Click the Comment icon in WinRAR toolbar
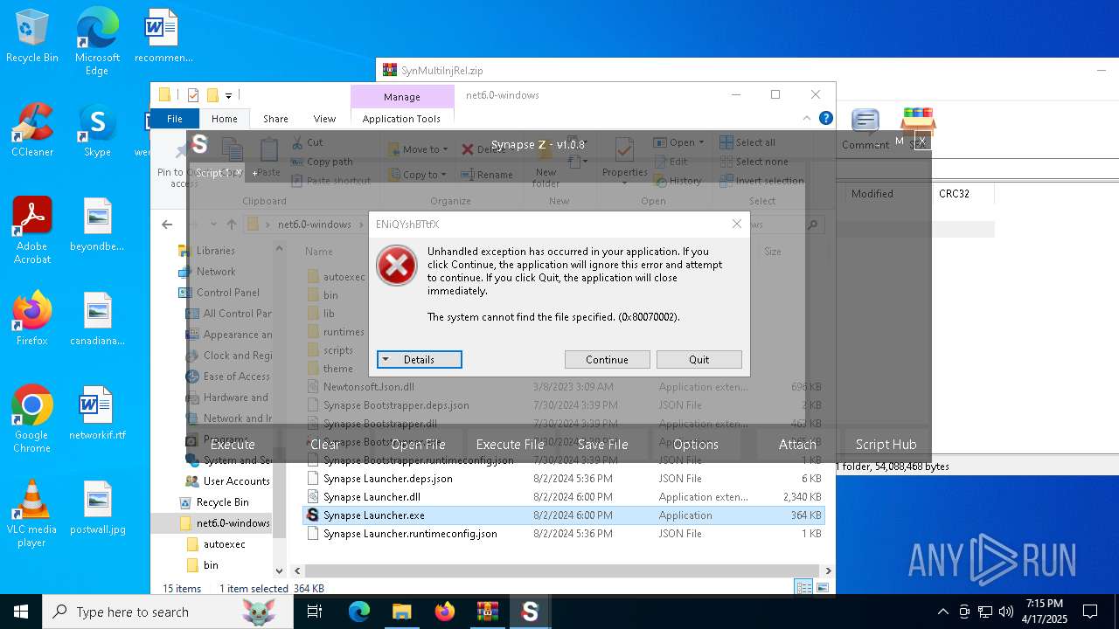 (865, 129)
